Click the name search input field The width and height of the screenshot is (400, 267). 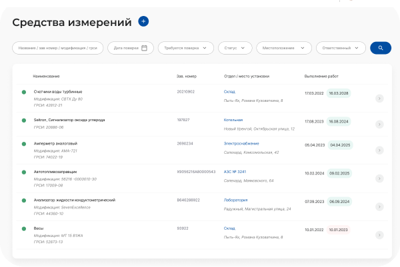click(x=57, y=48)
